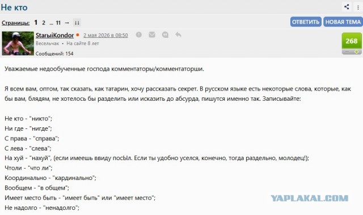Click the text На сайте 8 лет
Image resolution: width=363 pixels, height=215 pixels.
coord(83,44)
